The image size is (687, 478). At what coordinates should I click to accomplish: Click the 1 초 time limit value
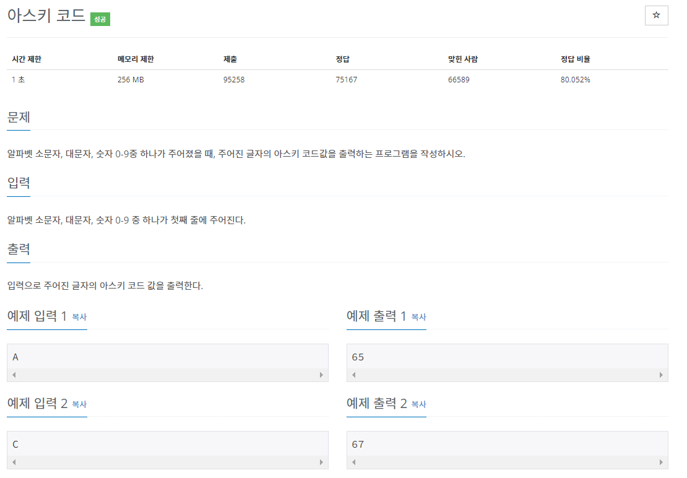19,79
